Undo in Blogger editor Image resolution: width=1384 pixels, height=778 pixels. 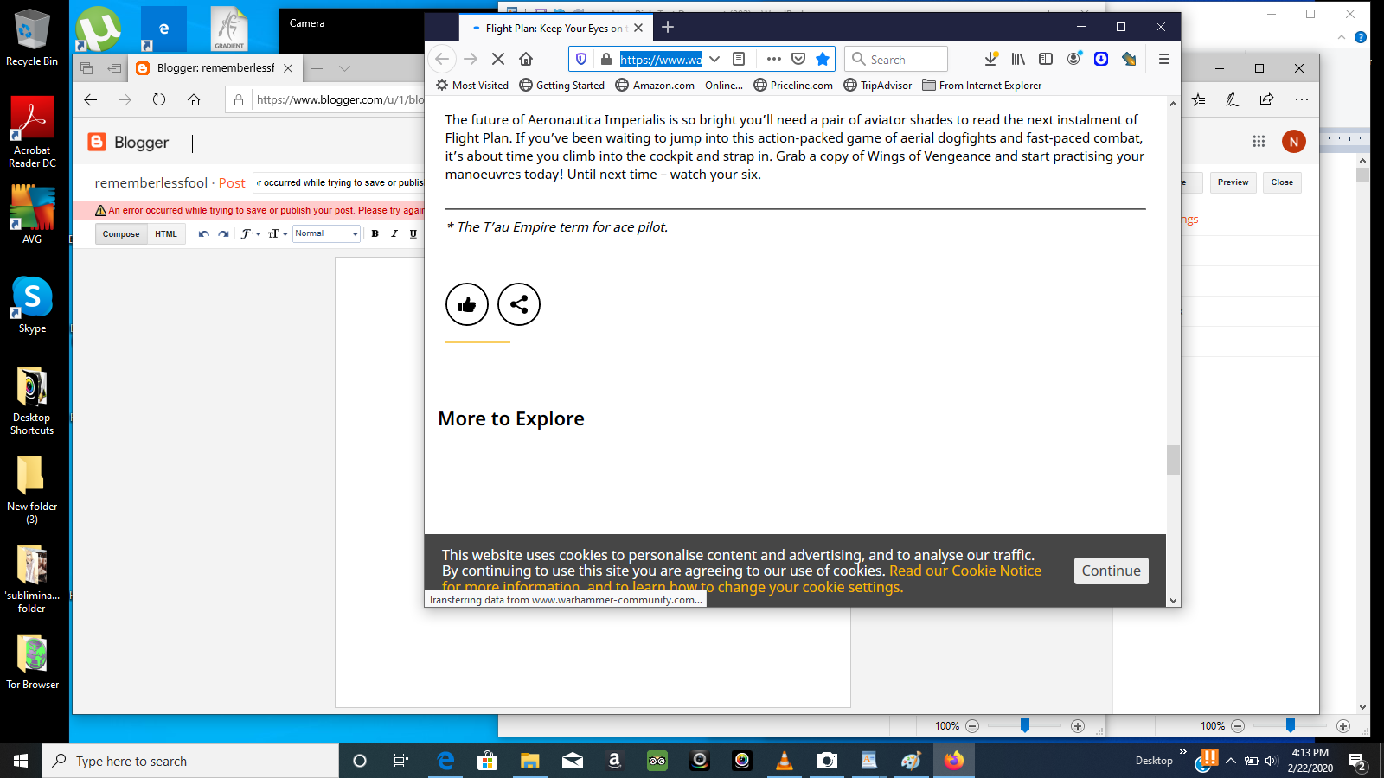pyautogui.click(x=204, y=233)
